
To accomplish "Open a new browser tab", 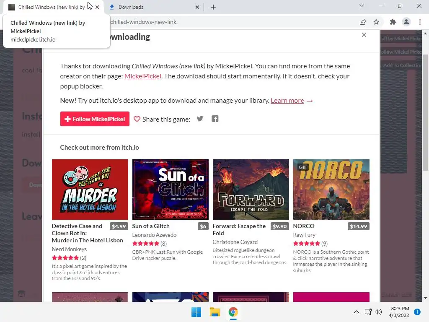I will pos(213,7).
